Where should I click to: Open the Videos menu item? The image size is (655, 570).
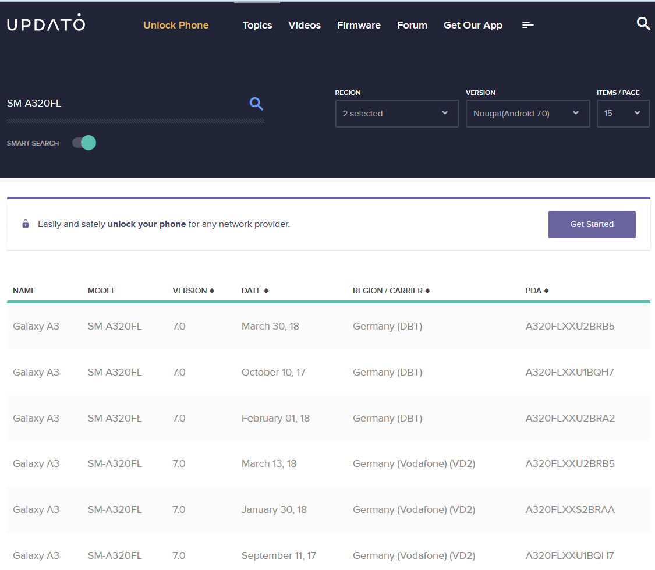coord(305,25)
